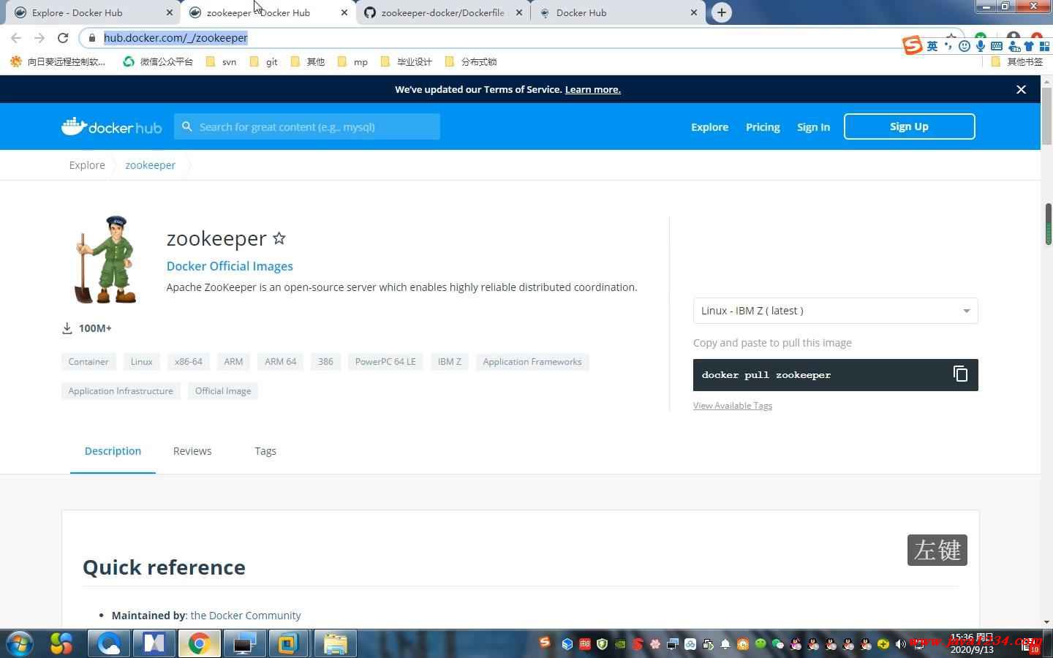The image size is (1053, 658).
Task: Open the blue M app in taskbar
Action: pyautogui.click(x=154, y=643)
